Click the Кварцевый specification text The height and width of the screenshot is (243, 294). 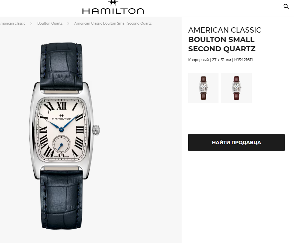click(198, 60)
